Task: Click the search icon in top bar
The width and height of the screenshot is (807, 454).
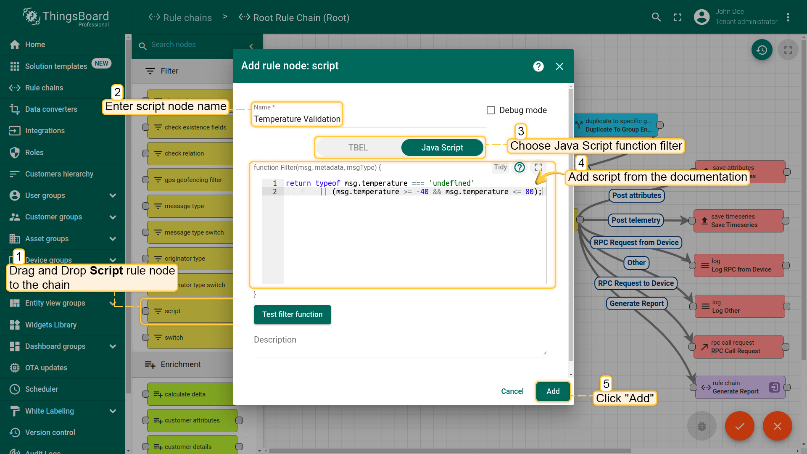Action: 656,17
